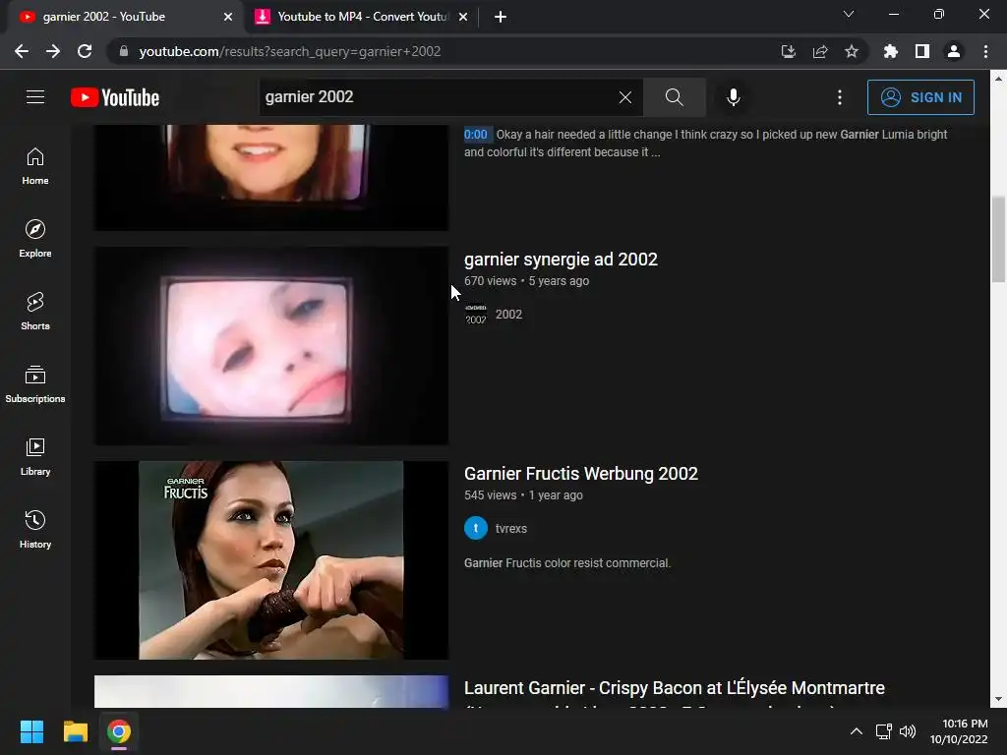The image size is (1007, 755).
Task: Click the browser forward arrow
Action: (53, 51)
